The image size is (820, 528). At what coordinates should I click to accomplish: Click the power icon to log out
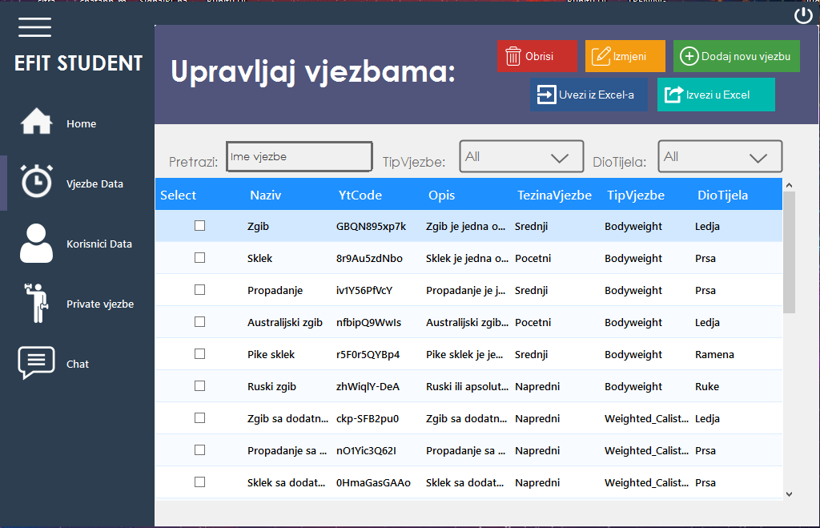[x=803, y=16]
